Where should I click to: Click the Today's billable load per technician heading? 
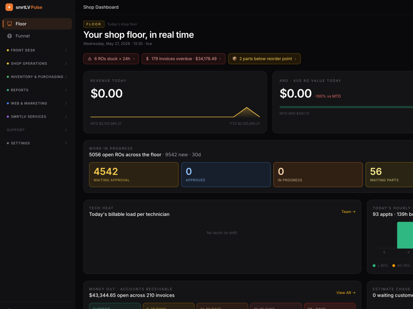(x=129, y=214)
